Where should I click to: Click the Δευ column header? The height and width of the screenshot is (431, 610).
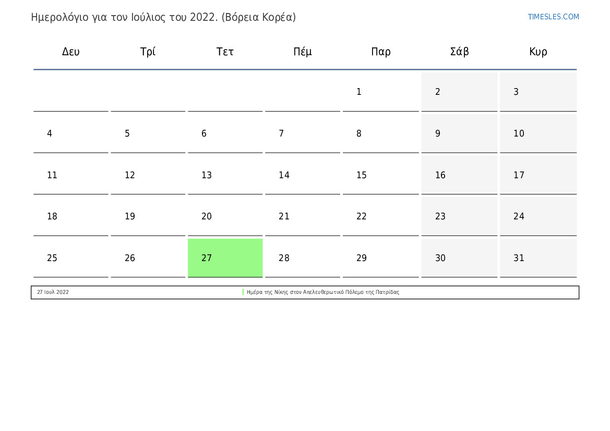(71, 52)
